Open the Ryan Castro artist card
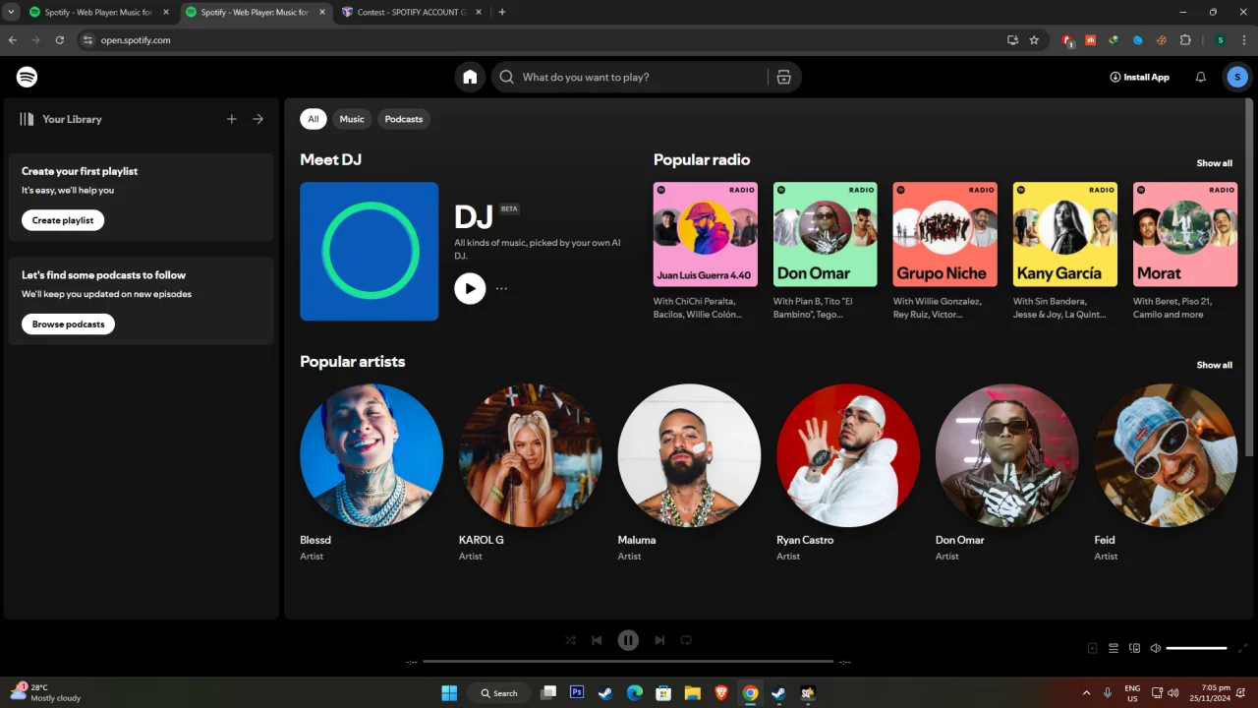Screen dimensions: 1258x708 click(848, 475)
